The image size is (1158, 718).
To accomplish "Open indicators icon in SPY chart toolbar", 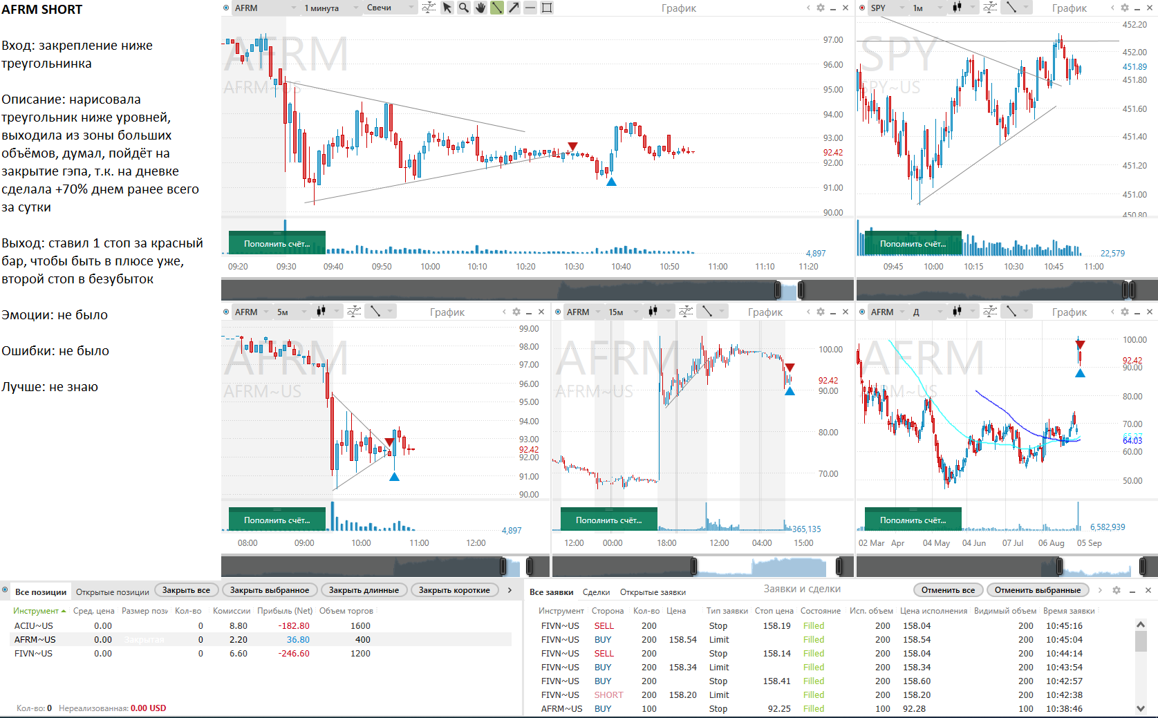I will click(x=990, y=8).
